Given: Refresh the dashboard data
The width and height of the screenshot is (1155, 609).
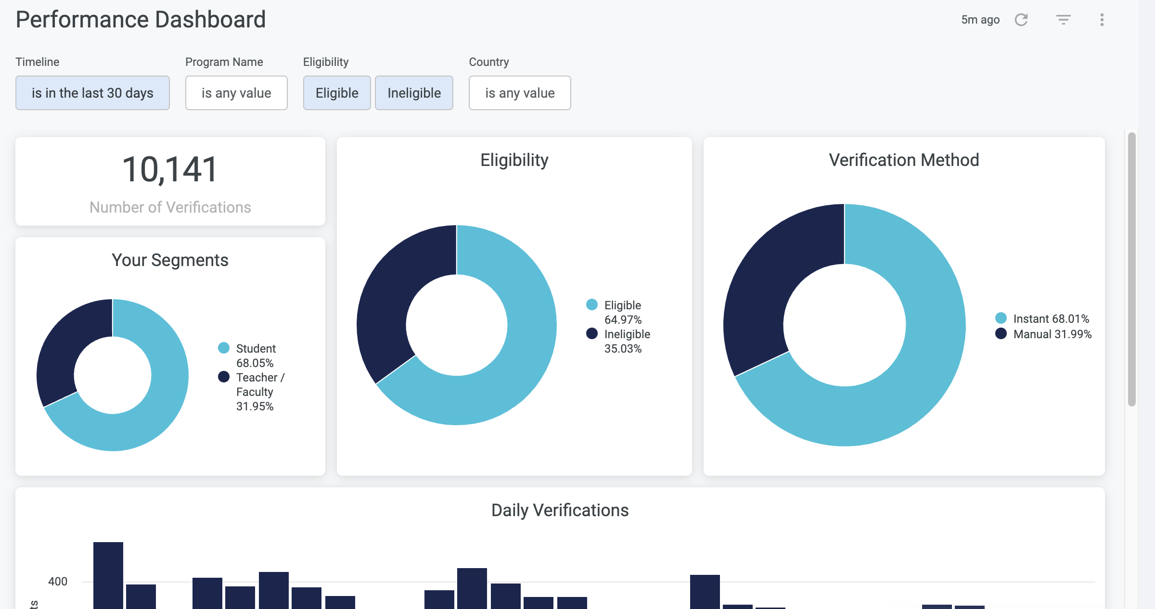Looking at the screenshot, I should [x=1022, y=20].
